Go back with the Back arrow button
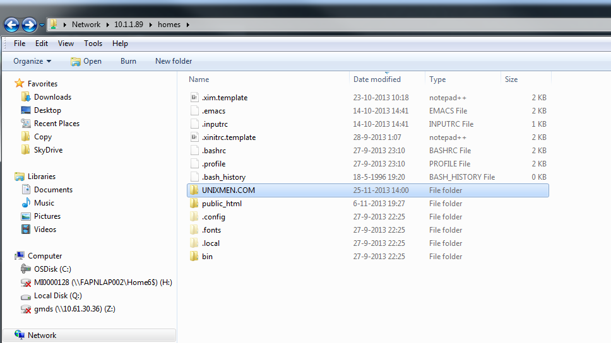This screenshot has height=343, width=611. 12,25
